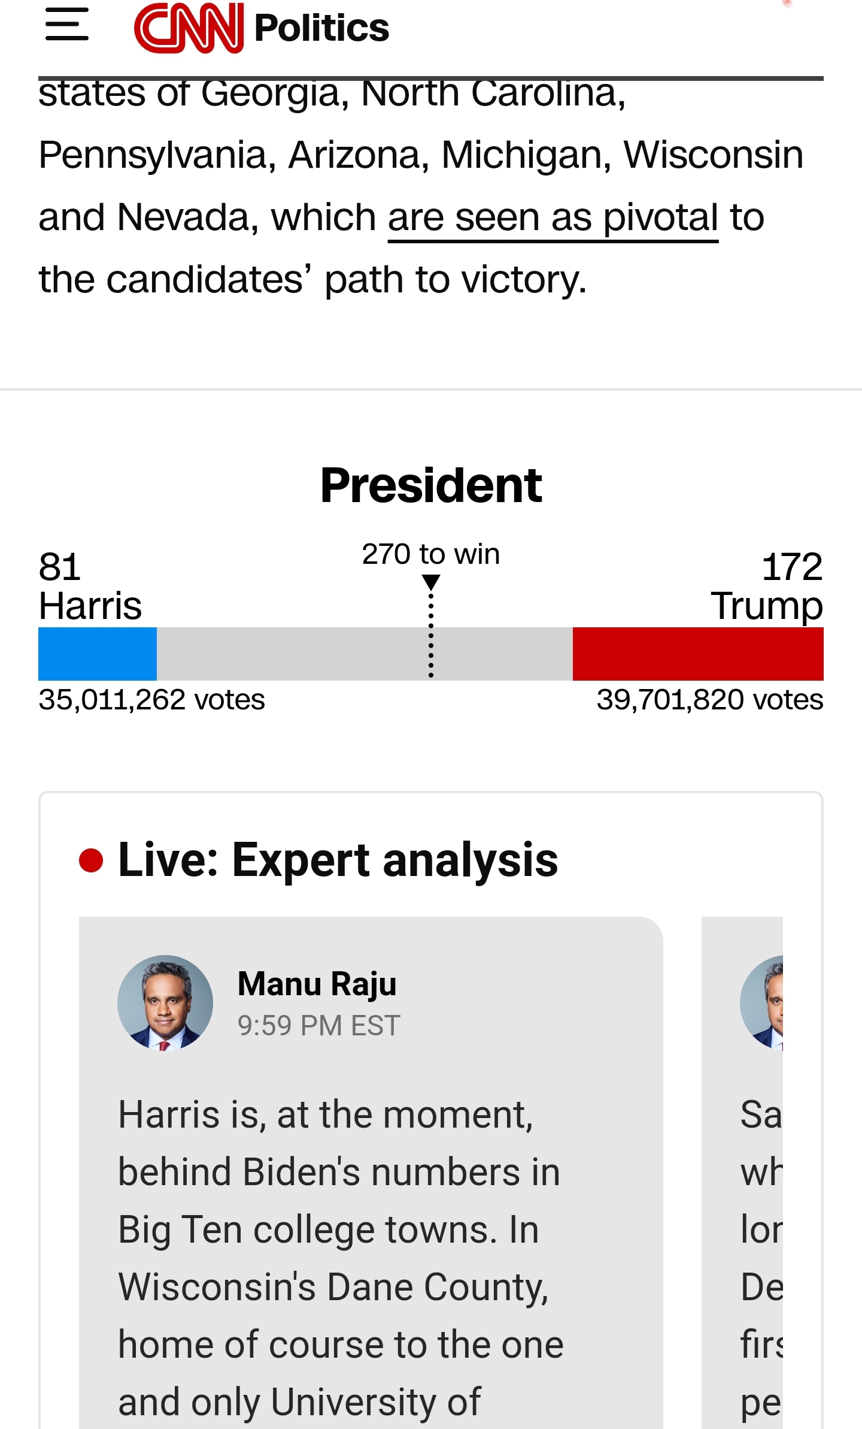Tap Trump's 39,701,820 popular vote count
862x1429 pixels.
tap(710, 700)
